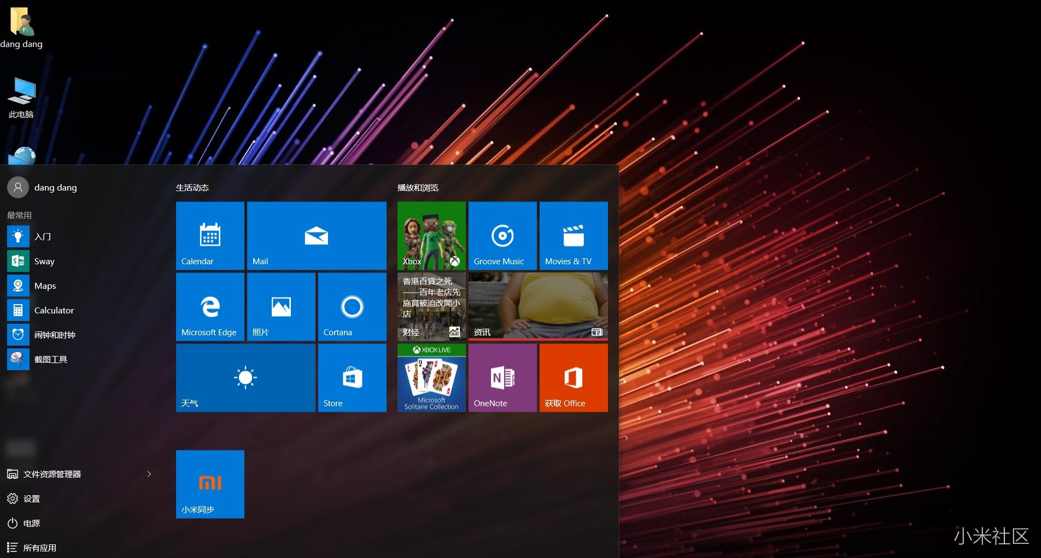Open the 小米同步 tile

coord(210,484)
